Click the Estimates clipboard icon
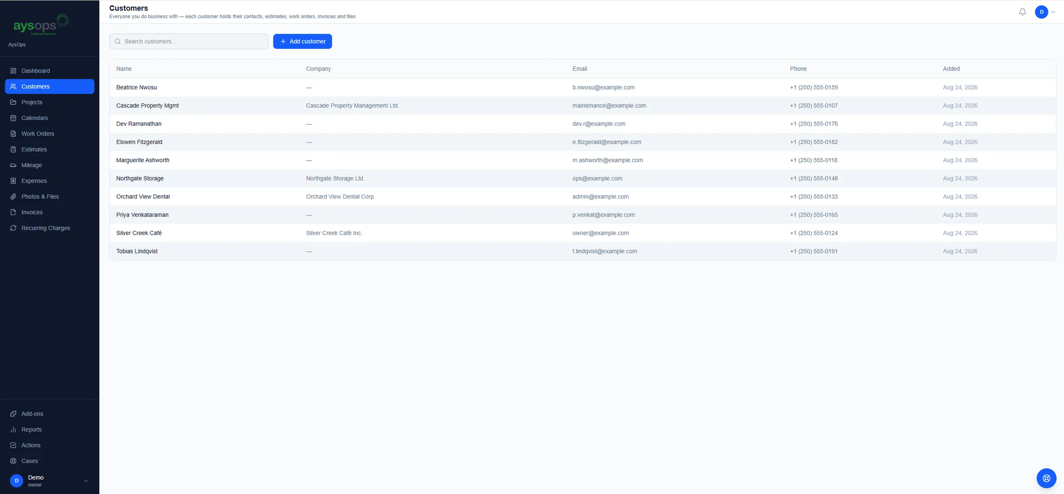 click(13, 149)
